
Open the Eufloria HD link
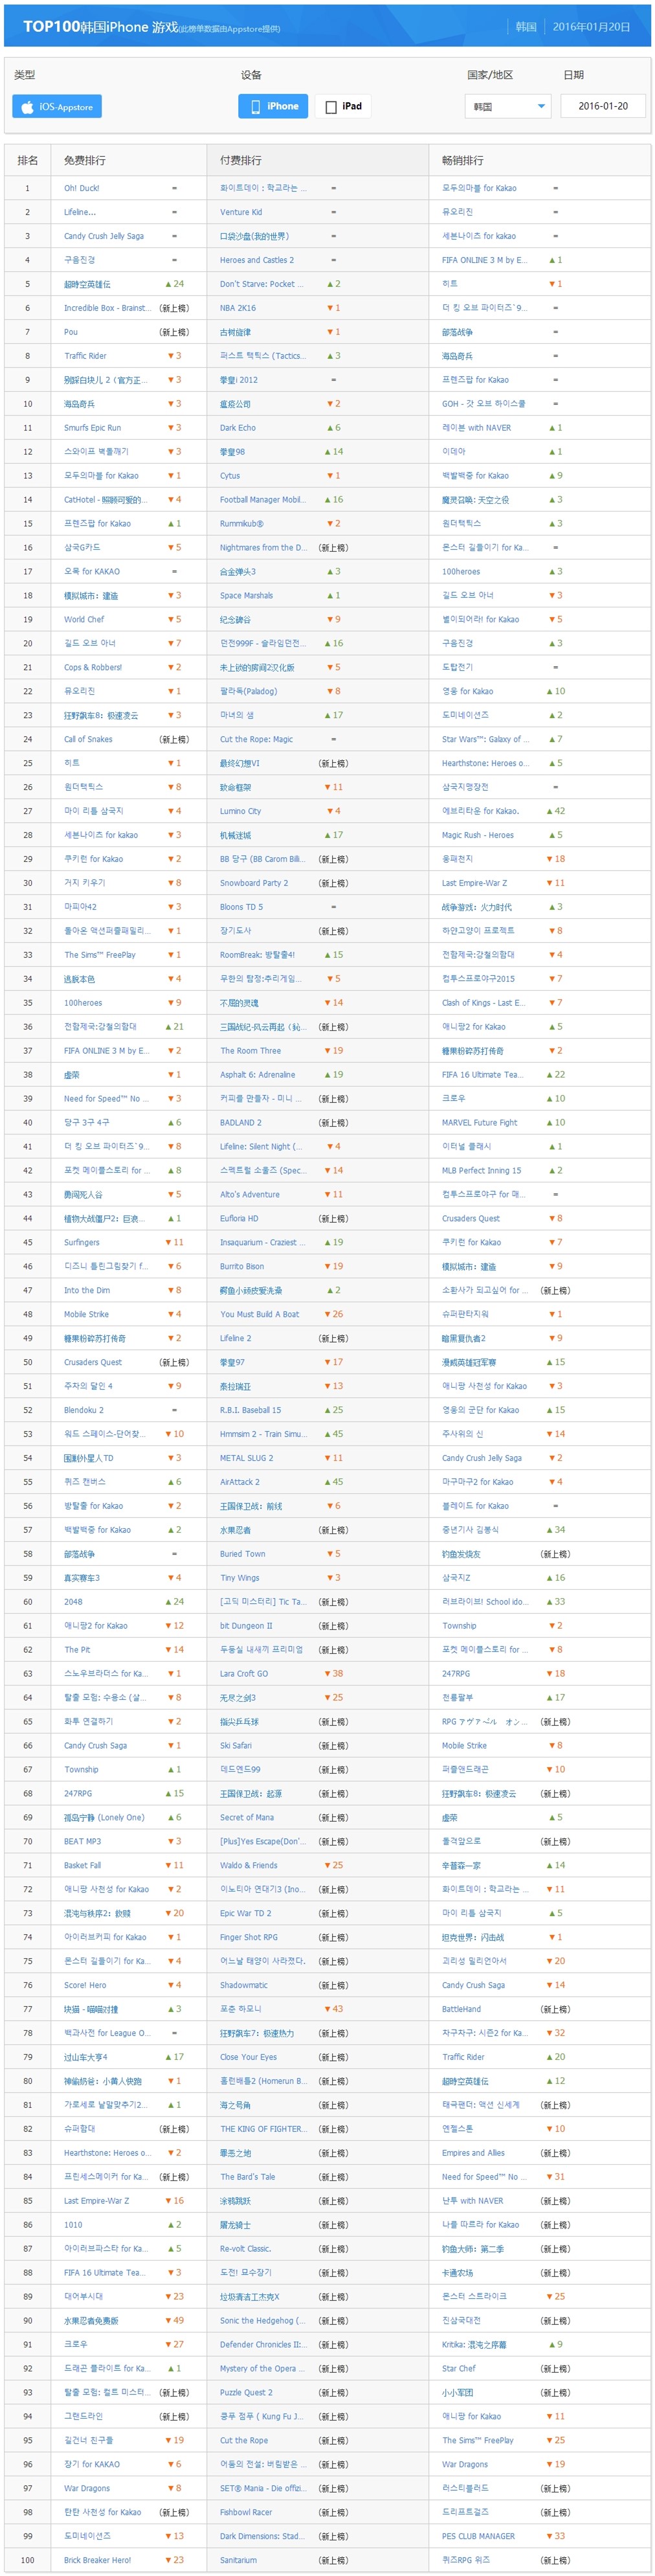pyautogui.click(x=239, y=1219)
